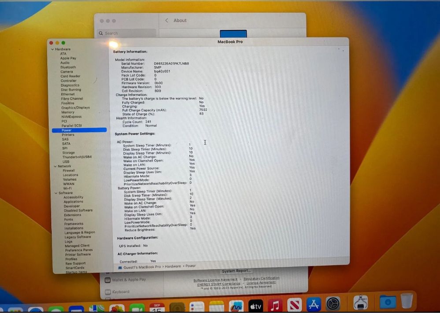The width and height of the screenshot is (440, 313).
Task: Select USB in the sidebar
Action: [x=66, y=162]
